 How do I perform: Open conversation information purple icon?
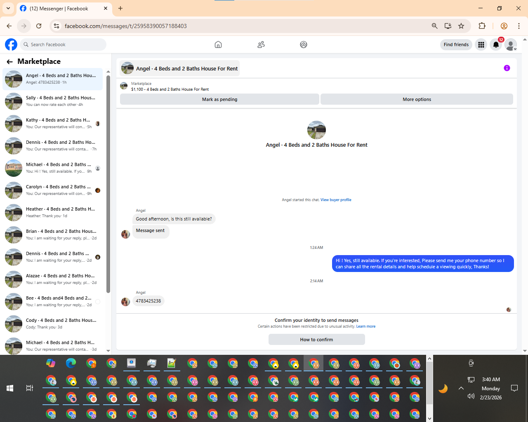(507, 68)
